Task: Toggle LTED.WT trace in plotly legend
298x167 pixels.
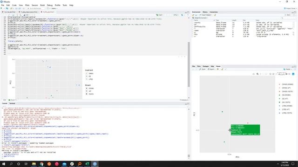Action: [x=284, y=109]
